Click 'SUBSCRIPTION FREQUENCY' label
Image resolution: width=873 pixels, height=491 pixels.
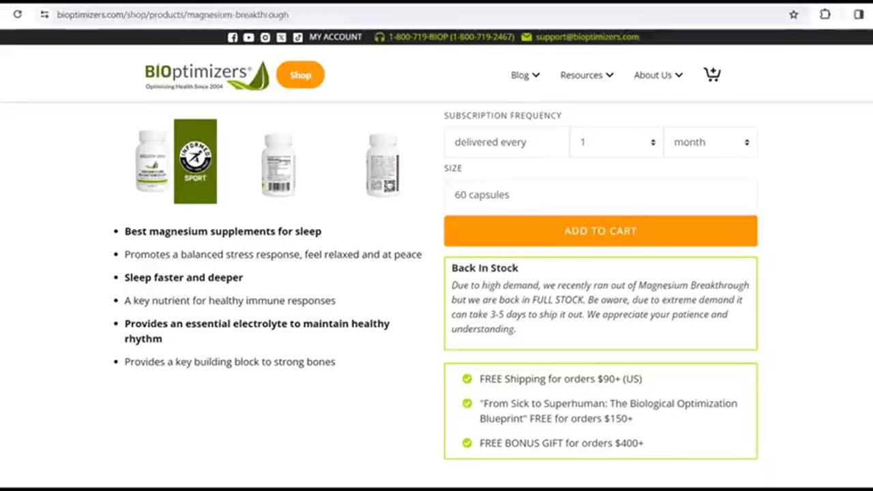click(x=503, y=116)
